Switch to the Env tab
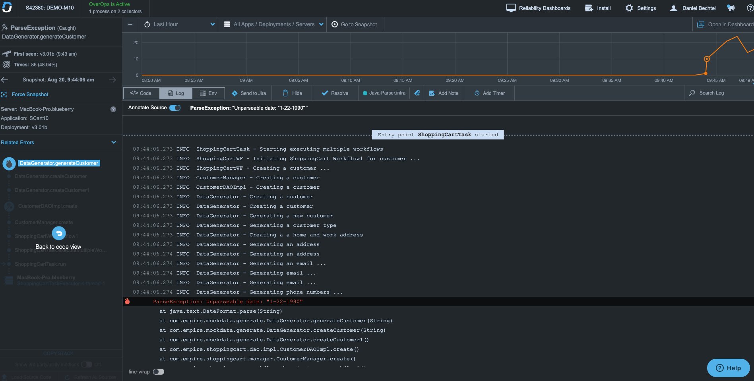This screenshot has height=381, width=754. (x=209, y=93)
